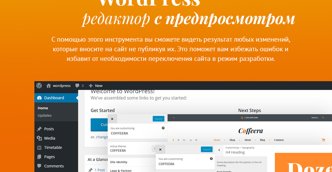Viewport: 332px width, 172px height.
Task: Open Blog in Coffeera navigation
Action: [263, 140]
